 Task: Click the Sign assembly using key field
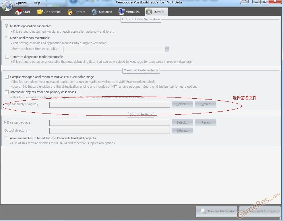pos(110,105)
